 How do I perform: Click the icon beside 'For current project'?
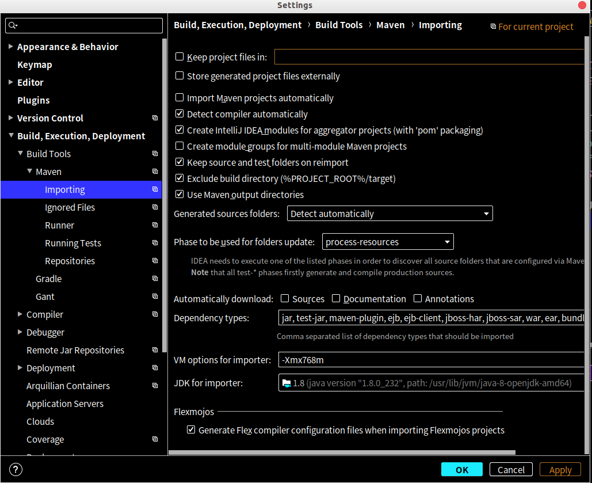coord(494,26)
